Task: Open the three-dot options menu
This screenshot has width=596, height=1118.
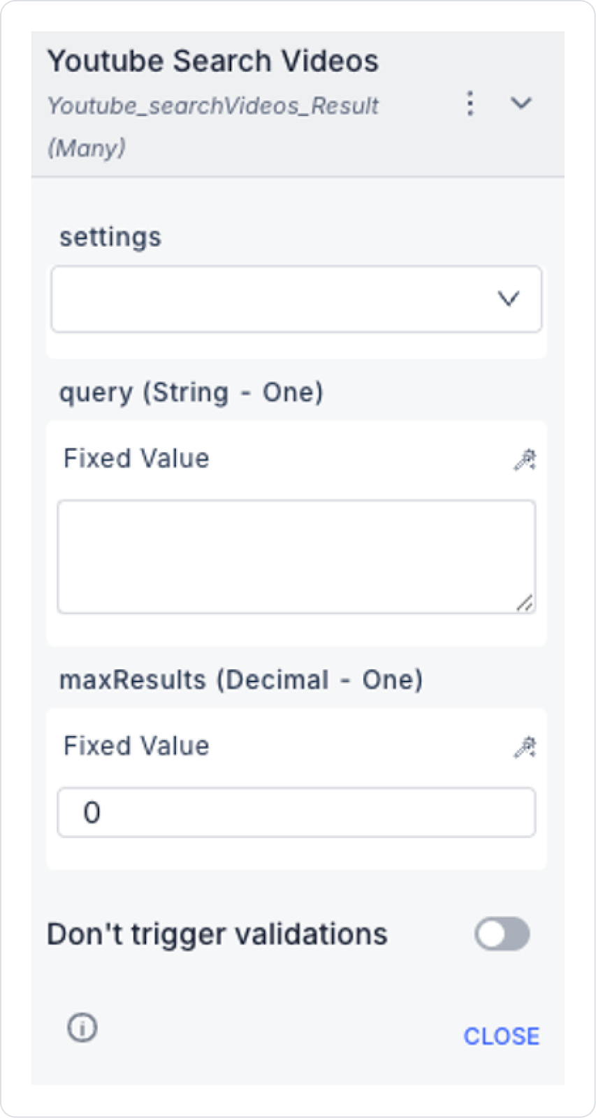Action: (x=470, y=103)
